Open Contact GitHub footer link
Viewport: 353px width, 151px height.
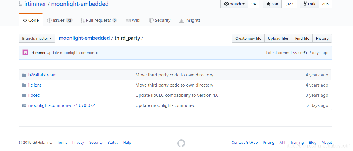click(x=245, y=143)
